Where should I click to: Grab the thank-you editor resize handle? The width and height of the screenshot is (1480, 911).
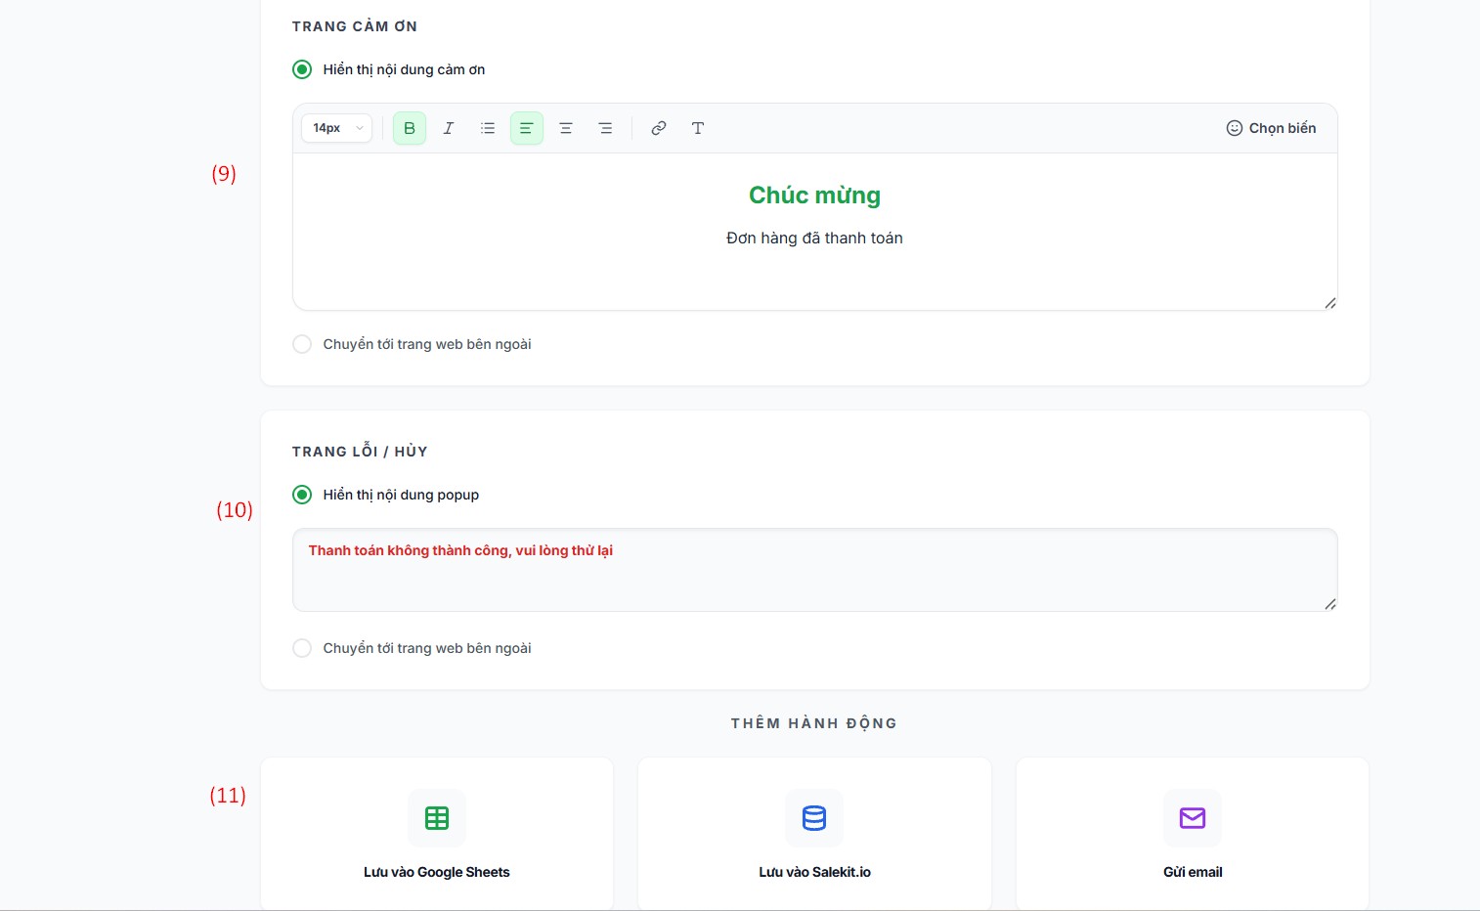pos(1329,303)
